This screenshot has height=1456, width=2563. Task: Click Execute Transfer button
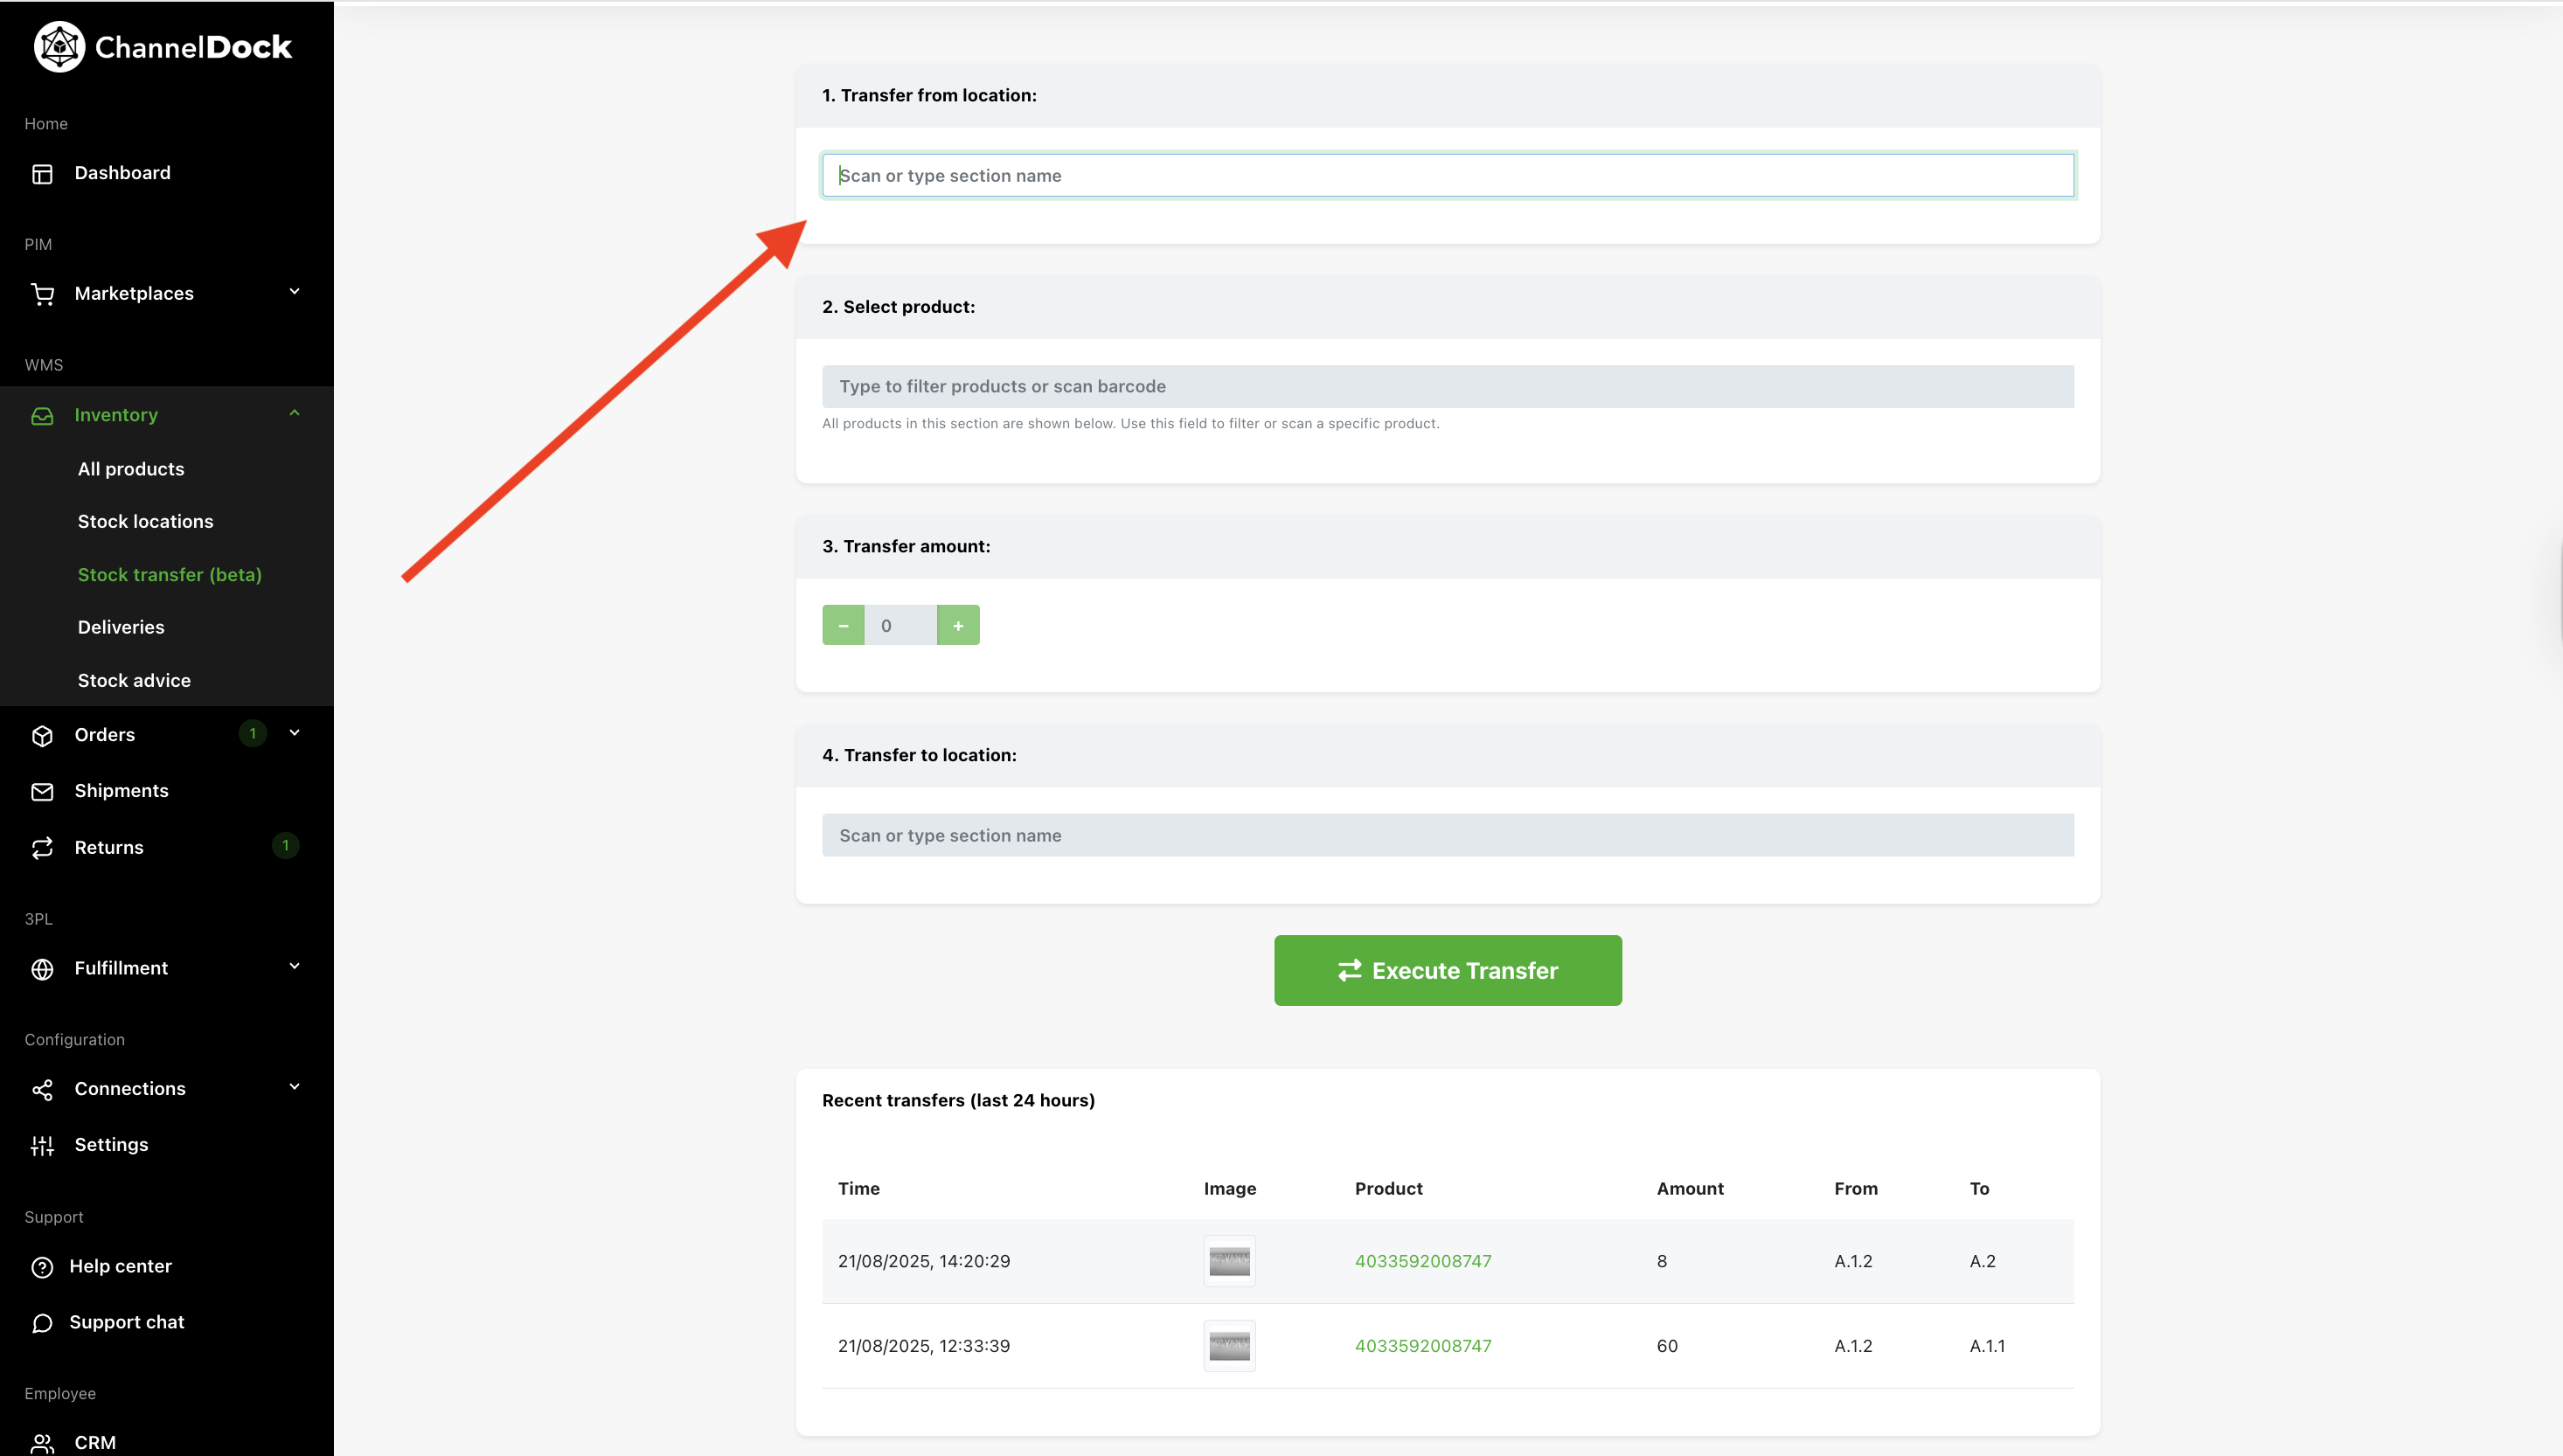1448,970
